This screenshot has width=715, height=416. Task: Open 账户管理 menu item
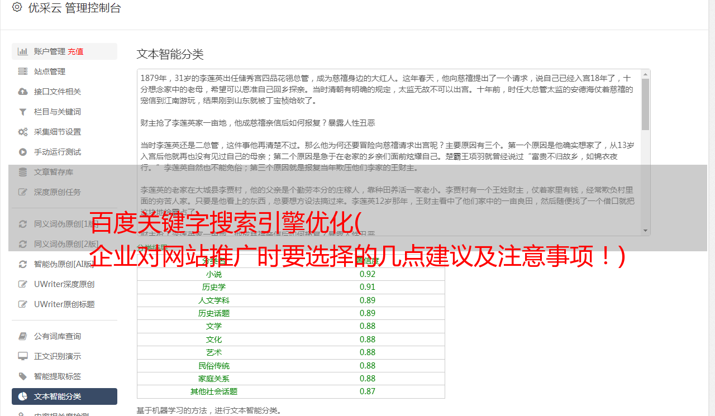[64, 51]
